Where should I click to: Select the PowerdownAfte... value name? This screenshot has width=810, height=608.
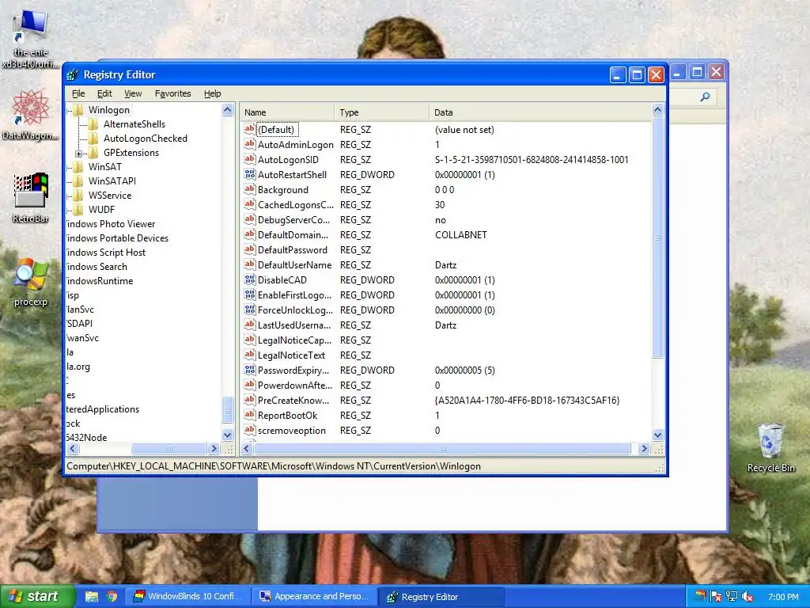295,386
